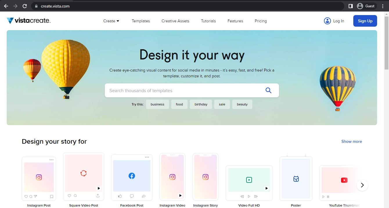Open the Templates menu item
389x208 pixels.
coord(141,21)
